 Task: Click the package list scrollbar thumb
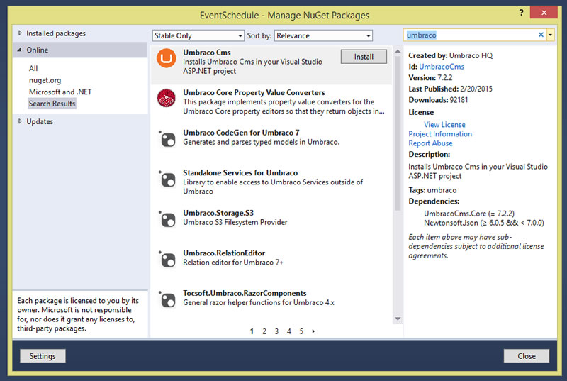click(398, 133)
